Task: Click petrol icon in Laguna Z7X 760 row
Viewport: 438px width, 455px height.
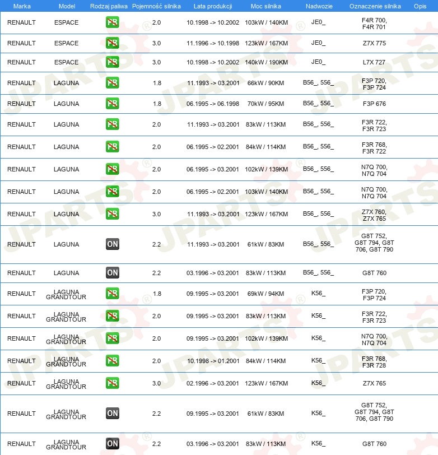Action: (x=113, y=214)
